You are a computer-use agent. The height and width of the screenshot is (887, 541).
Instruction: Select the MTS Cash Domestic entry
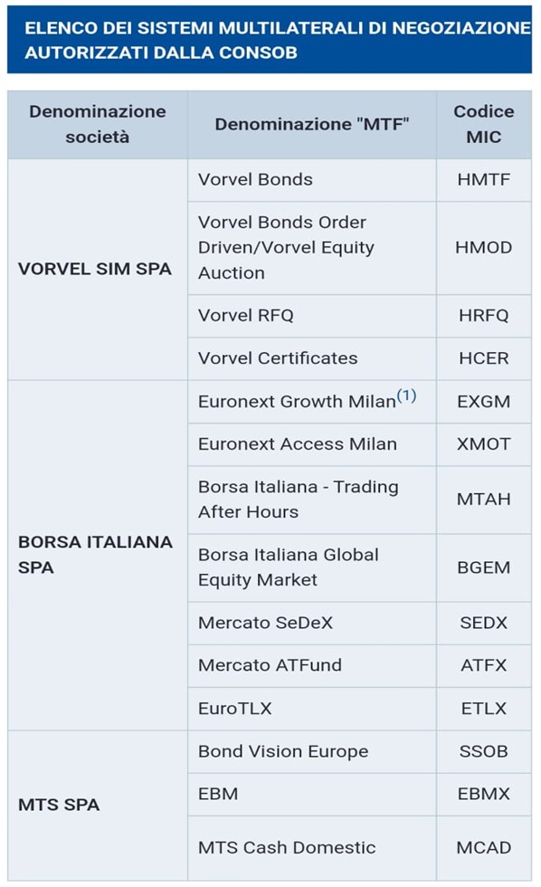click(x=287, y=847)
